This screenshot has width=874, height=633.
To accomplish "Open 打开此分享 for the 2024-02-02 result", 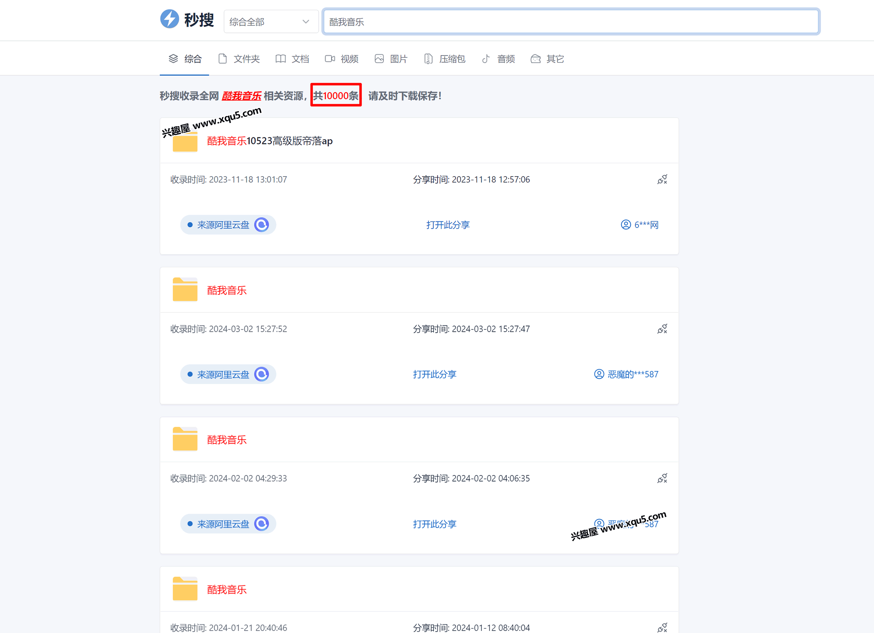I will tap(435, 524).
